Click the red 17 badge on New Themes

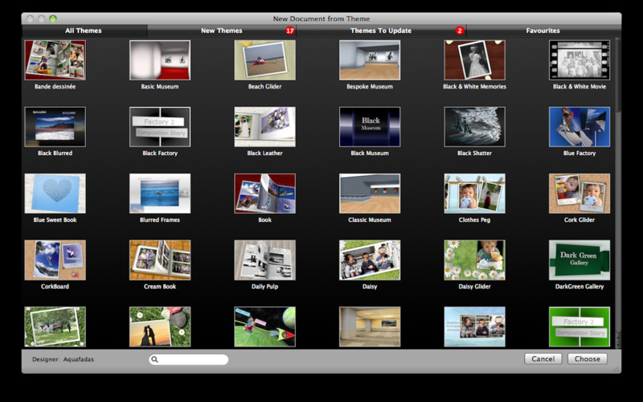pos(290,31)
